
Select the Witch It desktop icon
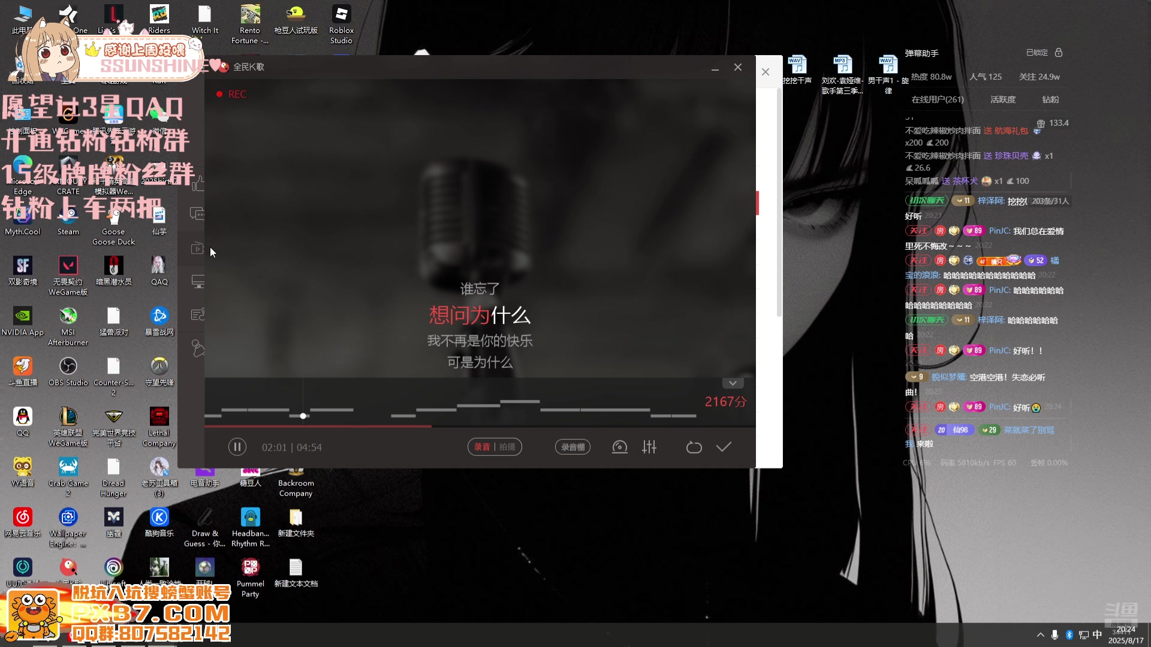(x=204, y=20)
